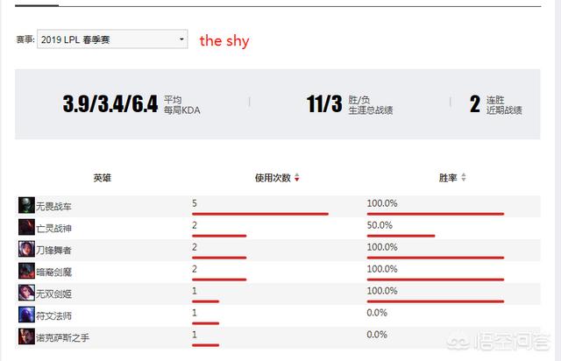The height and width of the screenshot is (361, 561).
Task: Sort by 胜率 column arrow
Action: 464,177
